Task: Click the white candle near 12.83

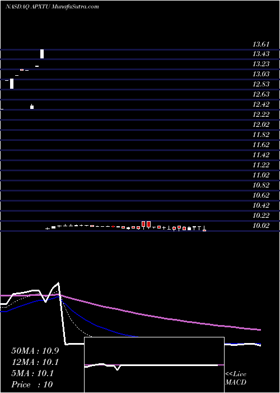Action: coord(12,84)
